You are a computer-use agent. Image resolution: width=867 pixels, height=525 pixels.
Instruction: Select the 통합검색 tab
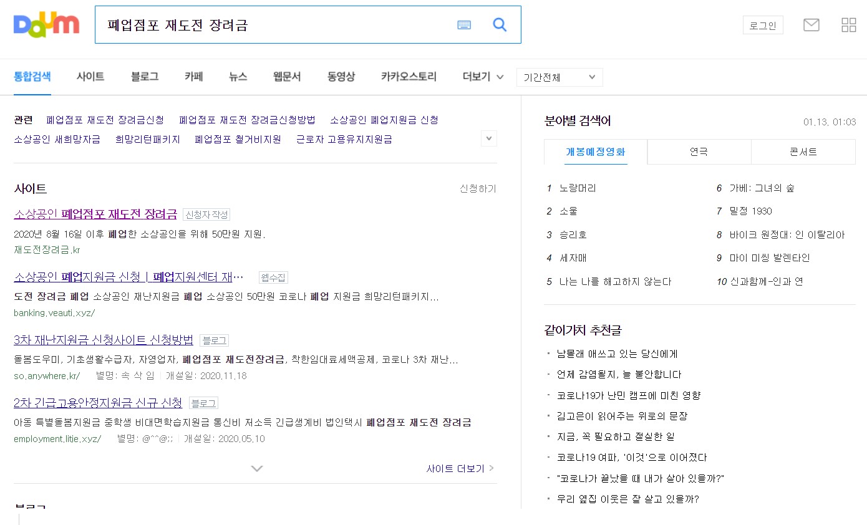(x=32, y=77)
